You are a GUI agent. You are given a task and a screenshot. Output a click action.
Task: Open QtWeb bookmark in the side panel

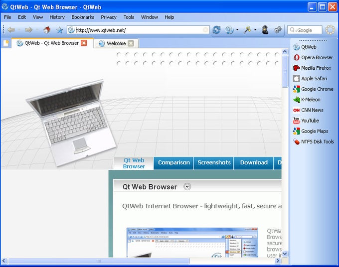[x=305, y=47]
